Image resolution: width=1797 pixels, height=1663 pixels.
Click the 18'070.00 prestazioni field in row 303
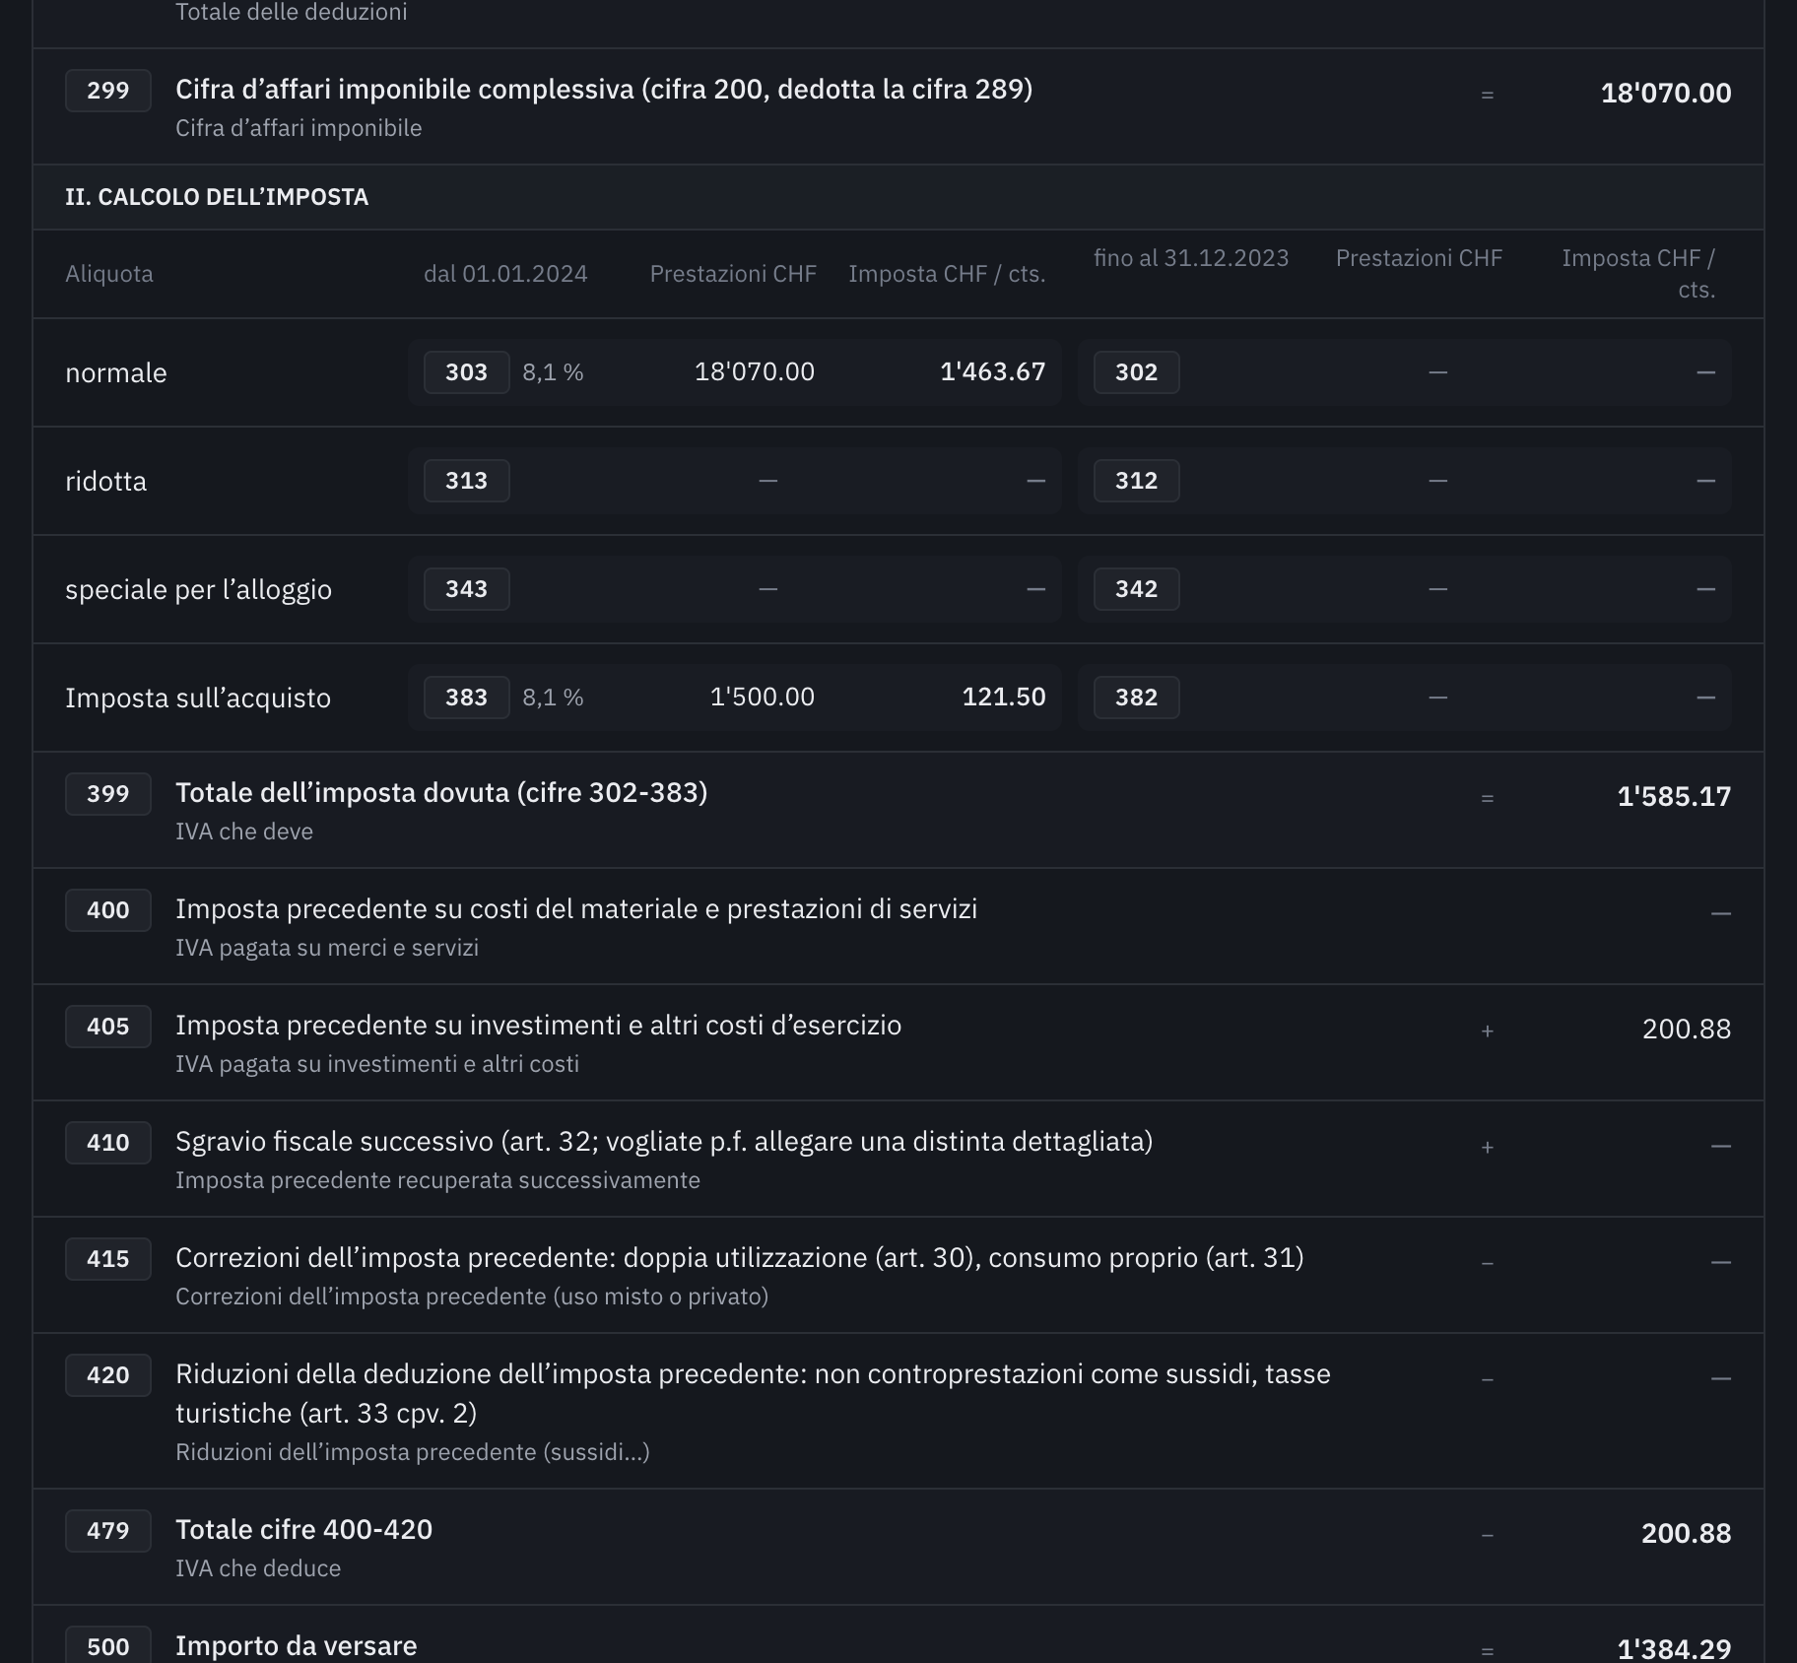tap(755, 371)
